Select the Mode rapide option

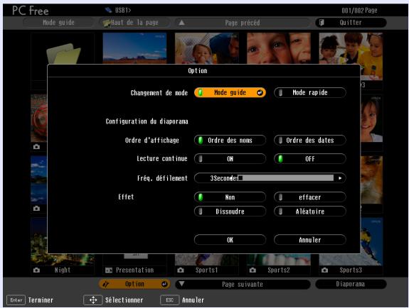click(310, 93)
